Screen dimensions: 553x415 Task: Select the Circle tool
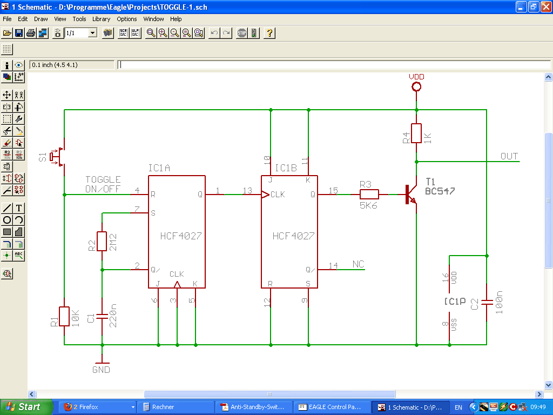(6, 220)
